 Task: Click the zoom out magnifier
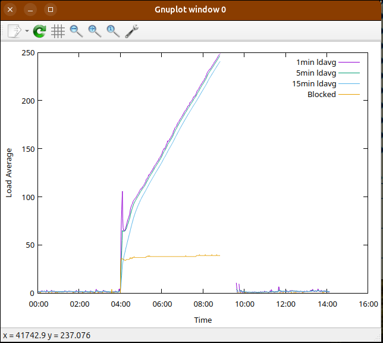coord(76,31)
